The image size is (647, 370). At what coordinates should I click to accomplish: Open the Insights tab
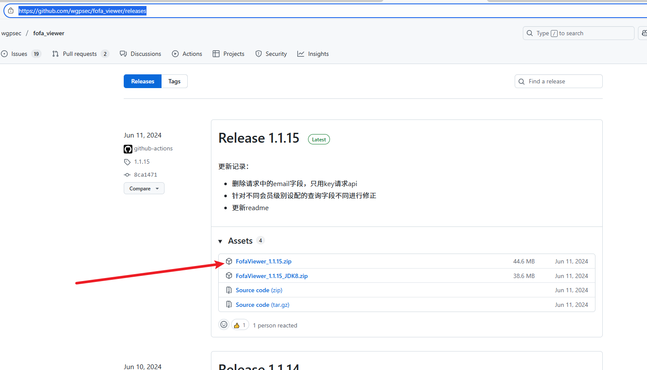(x=313, y=54)
